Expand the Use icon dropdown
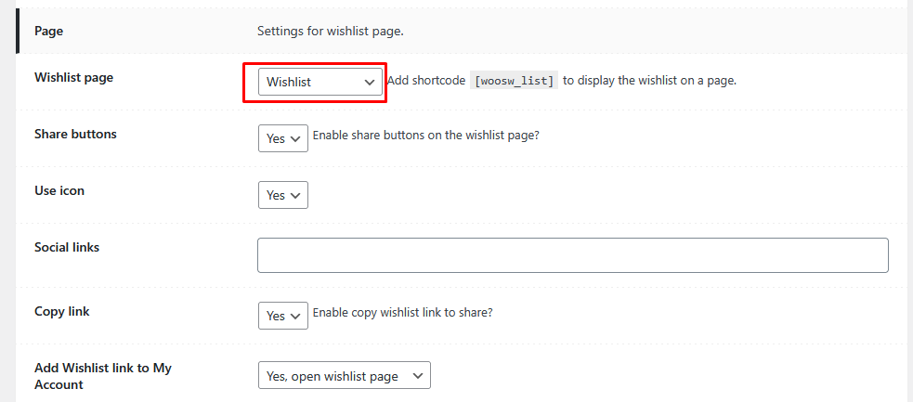The image size is (913, 402). point(282,195)
